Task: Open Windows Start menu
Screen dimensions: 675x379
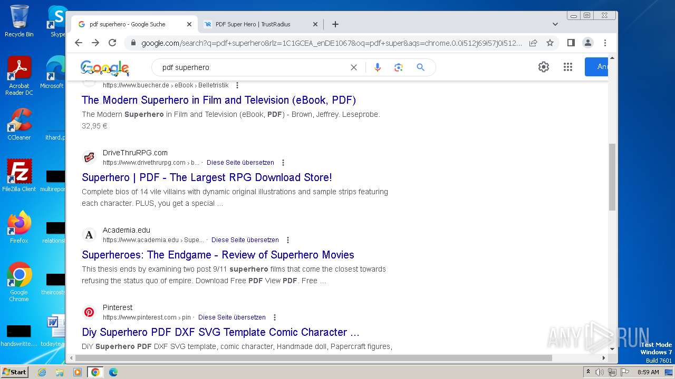Action: (x=15, y=372)
